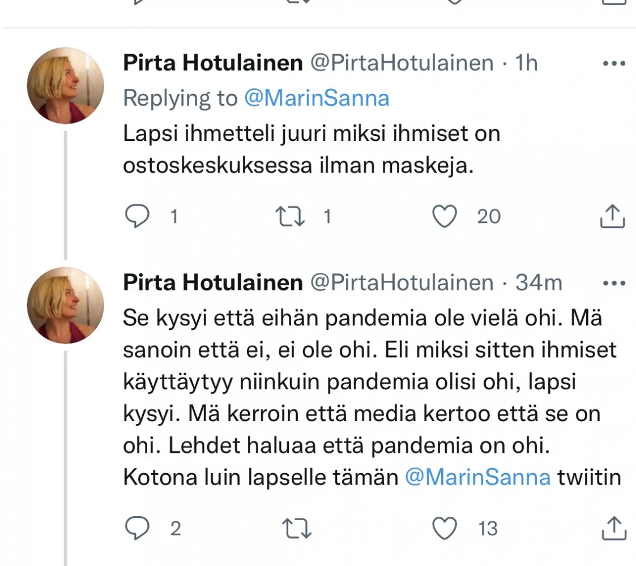
Task: Click the @PirtaHotulainen handle on 34m tweet
Action: point(402,282)
